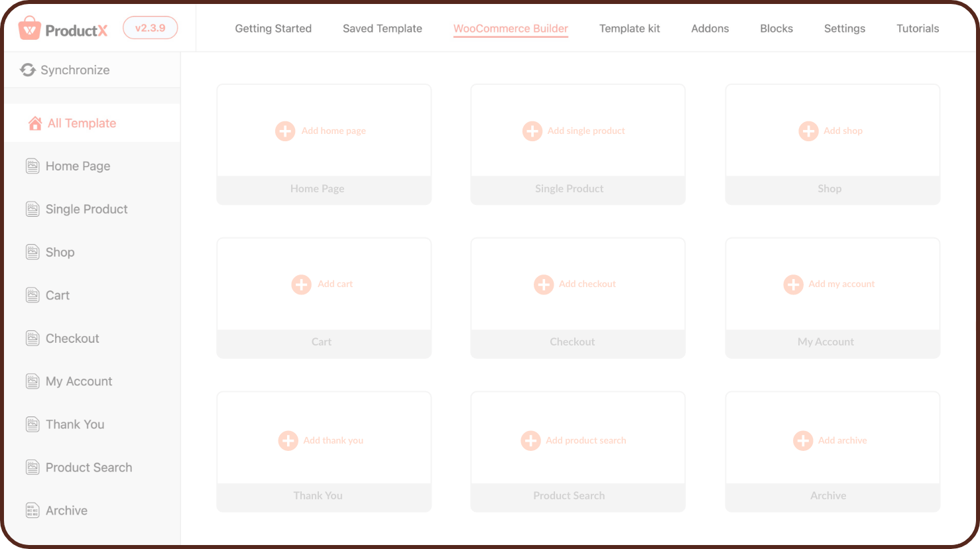Screen dimensions: 980x549
Task: Switch to the Saved Template tab
Action: (x=383, y=29)
